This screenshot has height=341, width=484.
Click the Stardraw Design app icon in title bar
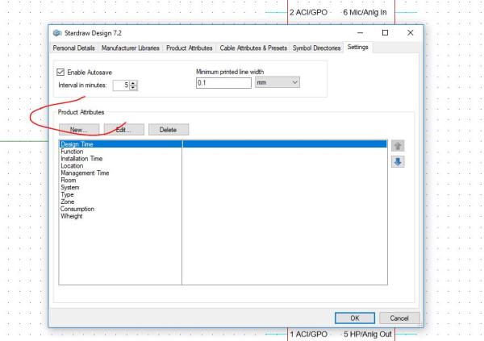pos(58,33)
